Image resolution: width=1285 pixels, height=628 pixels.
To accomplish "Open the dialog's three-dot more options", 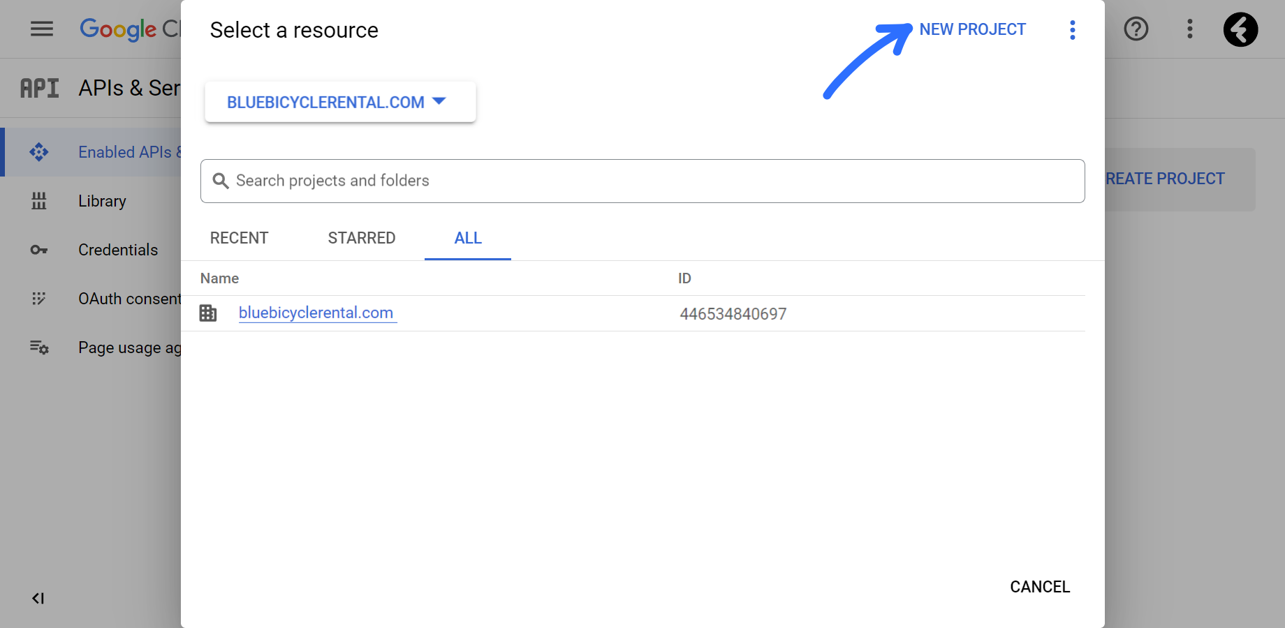I will click(1073, 30).
